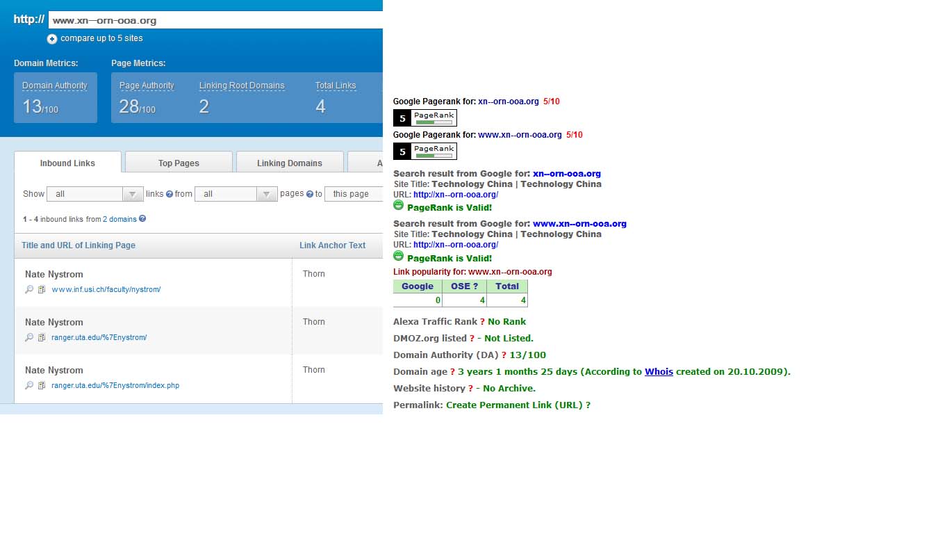Click question mark beside Domain Authority (DA)

(x=504, y=355)
